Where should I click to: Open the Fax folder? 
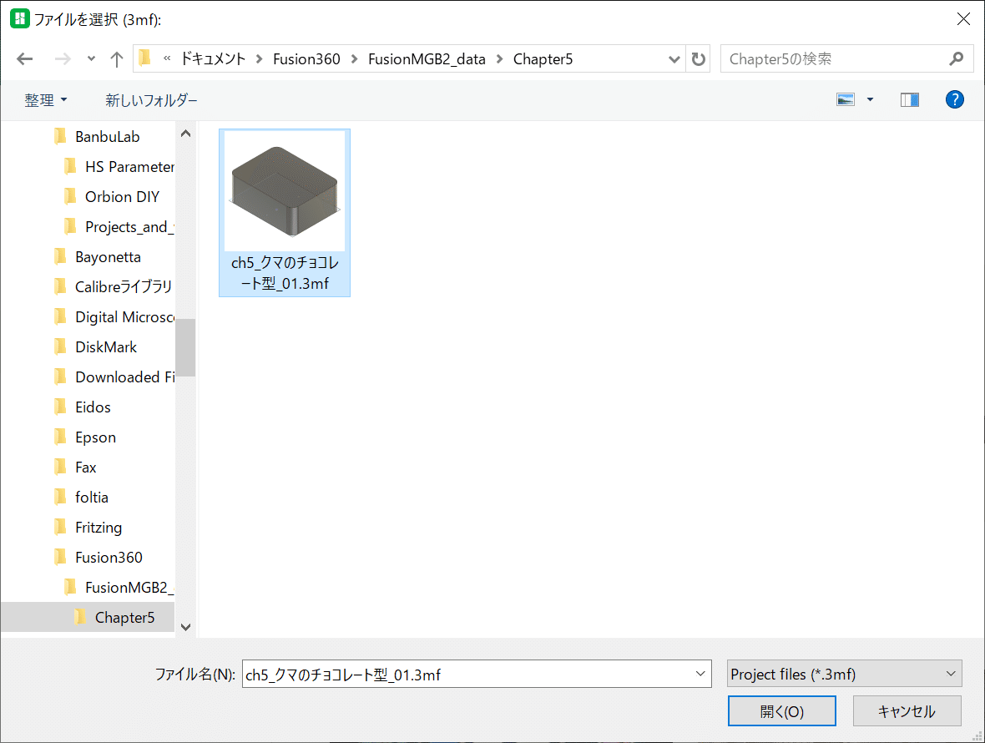click(85, 468)
